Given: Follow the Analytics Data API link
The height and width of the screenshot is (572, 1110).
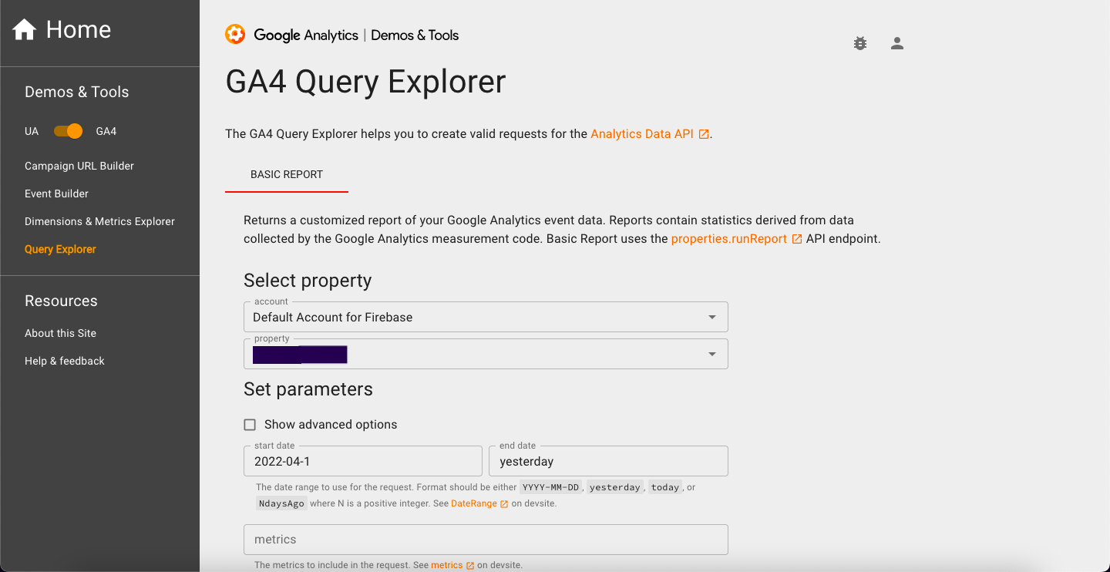Looking at the screenshot, I should [642, 134].
